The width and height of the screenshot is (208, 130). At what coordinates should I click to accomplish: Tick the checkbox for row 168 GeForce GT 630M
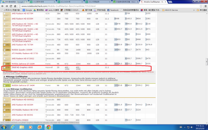pos(4,64)
